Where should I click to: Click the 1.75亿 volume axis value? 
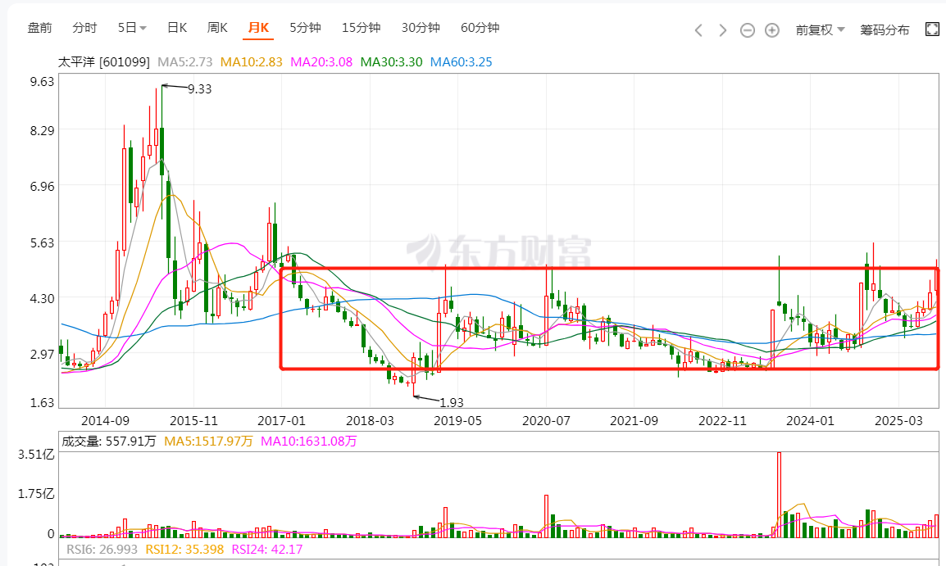(x=36, y=494)
